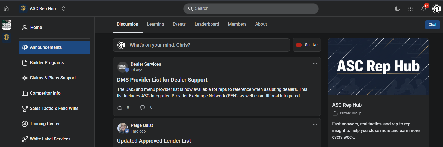Image resolution: width=443 pixels, height=147 pixels.
Task: Click the trophy icon beside Sales Tactic & Field Wins
Action: coord(25,109)
